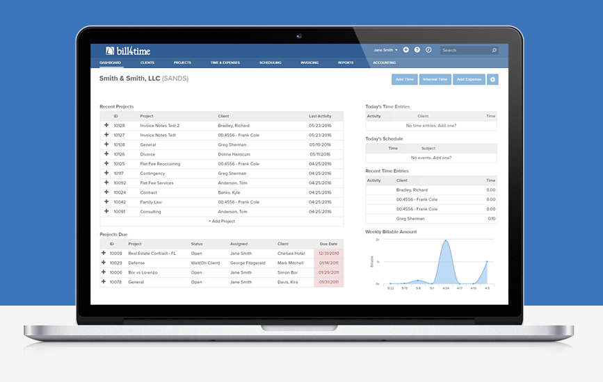Click the bill4time logo icon

pos(110,51)
